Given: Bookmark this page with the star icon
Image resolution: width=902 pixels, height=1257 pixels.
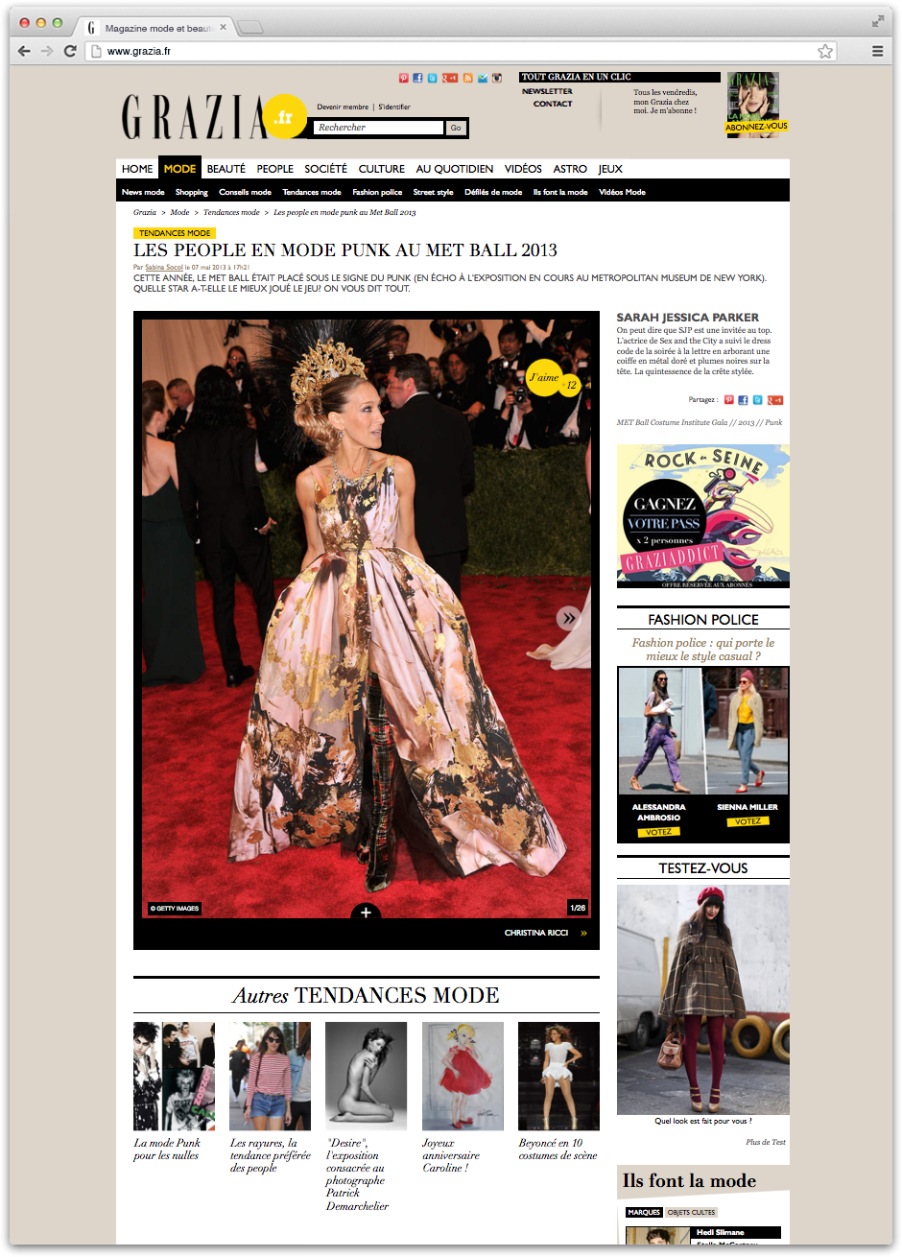Looking at the screenshot, I should click(x=824, y=51).
